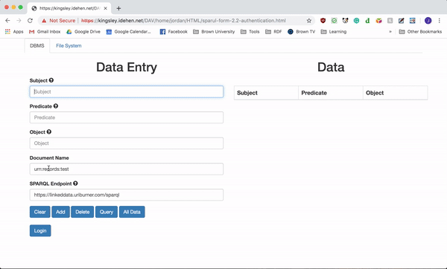Click the Document Name label
Image resolution: width=447 pixels, height=269 pixels.
pyautogui.click(x=49, y=158)
